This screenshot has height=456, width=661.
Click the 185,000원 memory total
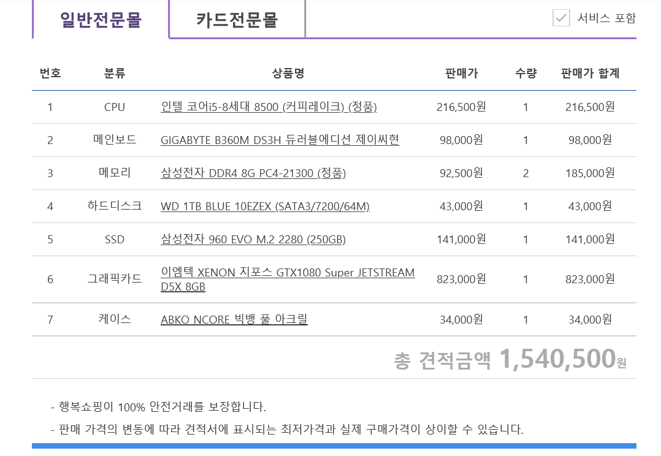point(590,173)
